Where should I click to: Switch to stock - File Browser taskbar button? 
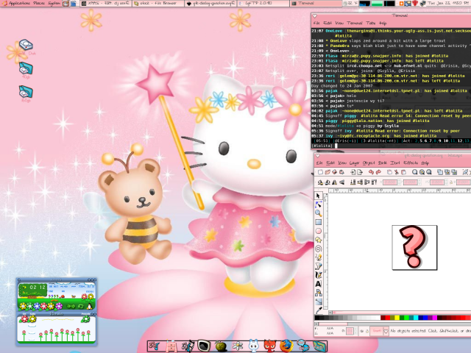[x=158, y=3]
